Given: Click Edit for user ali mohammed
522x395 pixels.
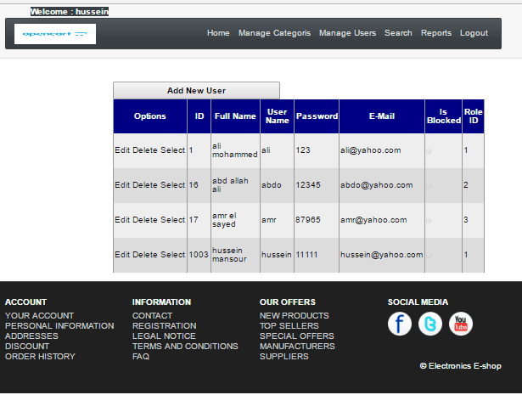Looking at the screenshot, I should [122, 150].
